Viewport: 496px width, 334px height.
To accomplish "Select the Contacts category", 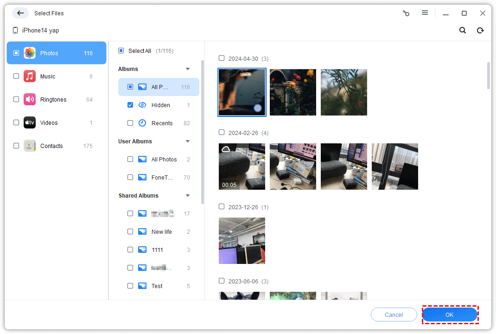I will click(56, 146).
